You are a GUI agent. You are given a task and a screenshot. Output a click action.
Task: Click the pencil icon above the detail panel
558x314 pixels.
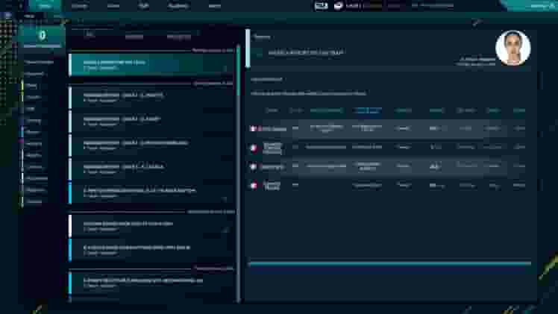pyautogui.click(x=476, y=23)
